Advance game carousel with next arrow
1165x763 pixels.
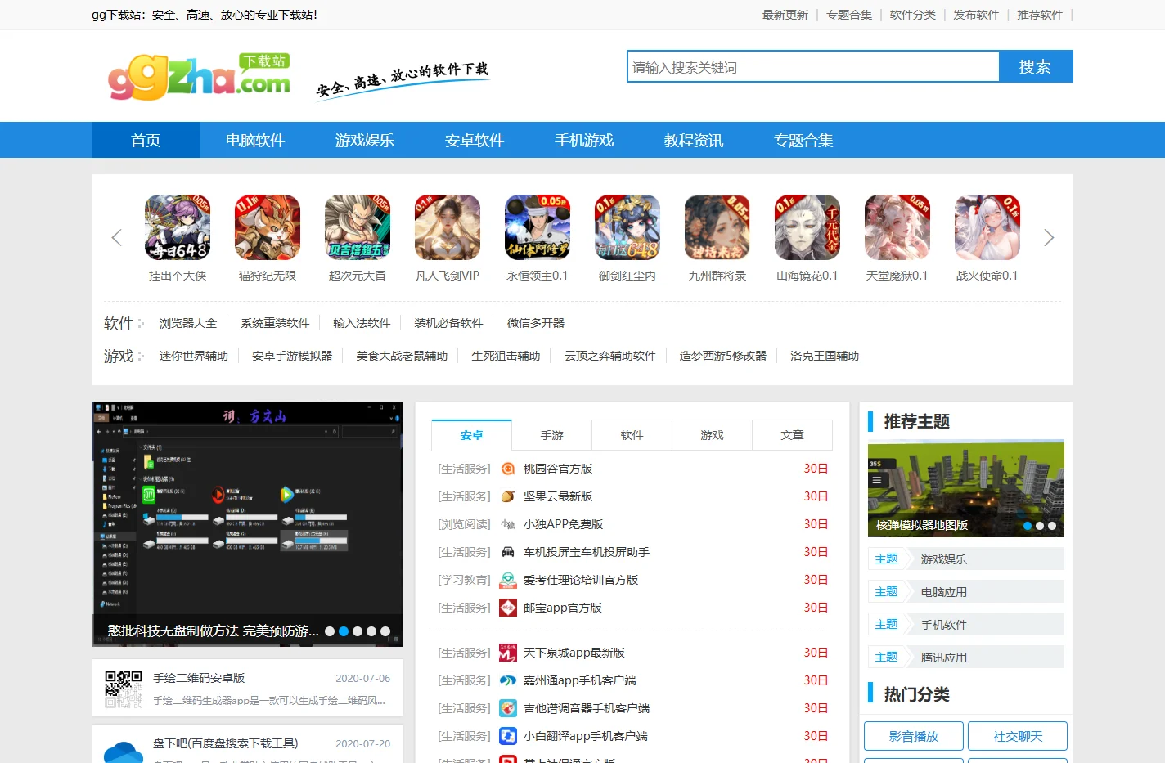(x=1049, y=238)
